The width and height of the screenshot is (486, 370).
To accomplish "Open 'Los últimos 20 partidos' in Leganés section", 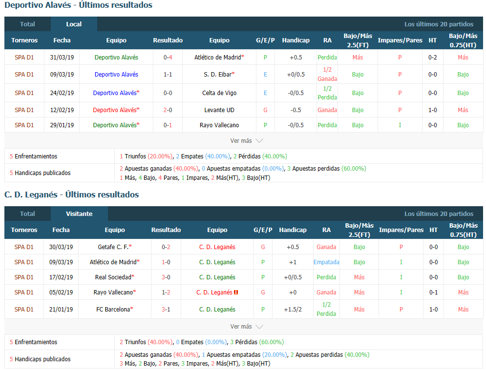I will click(439, 214).
